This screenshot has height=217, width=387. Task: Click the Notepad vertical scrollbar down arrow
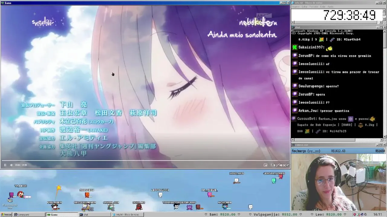click(x=384, y=19)
